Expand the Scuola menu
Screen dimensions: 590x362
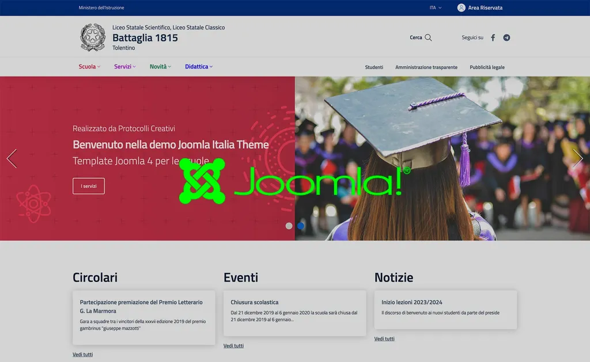pyautogui.click(x=89, y=67)
